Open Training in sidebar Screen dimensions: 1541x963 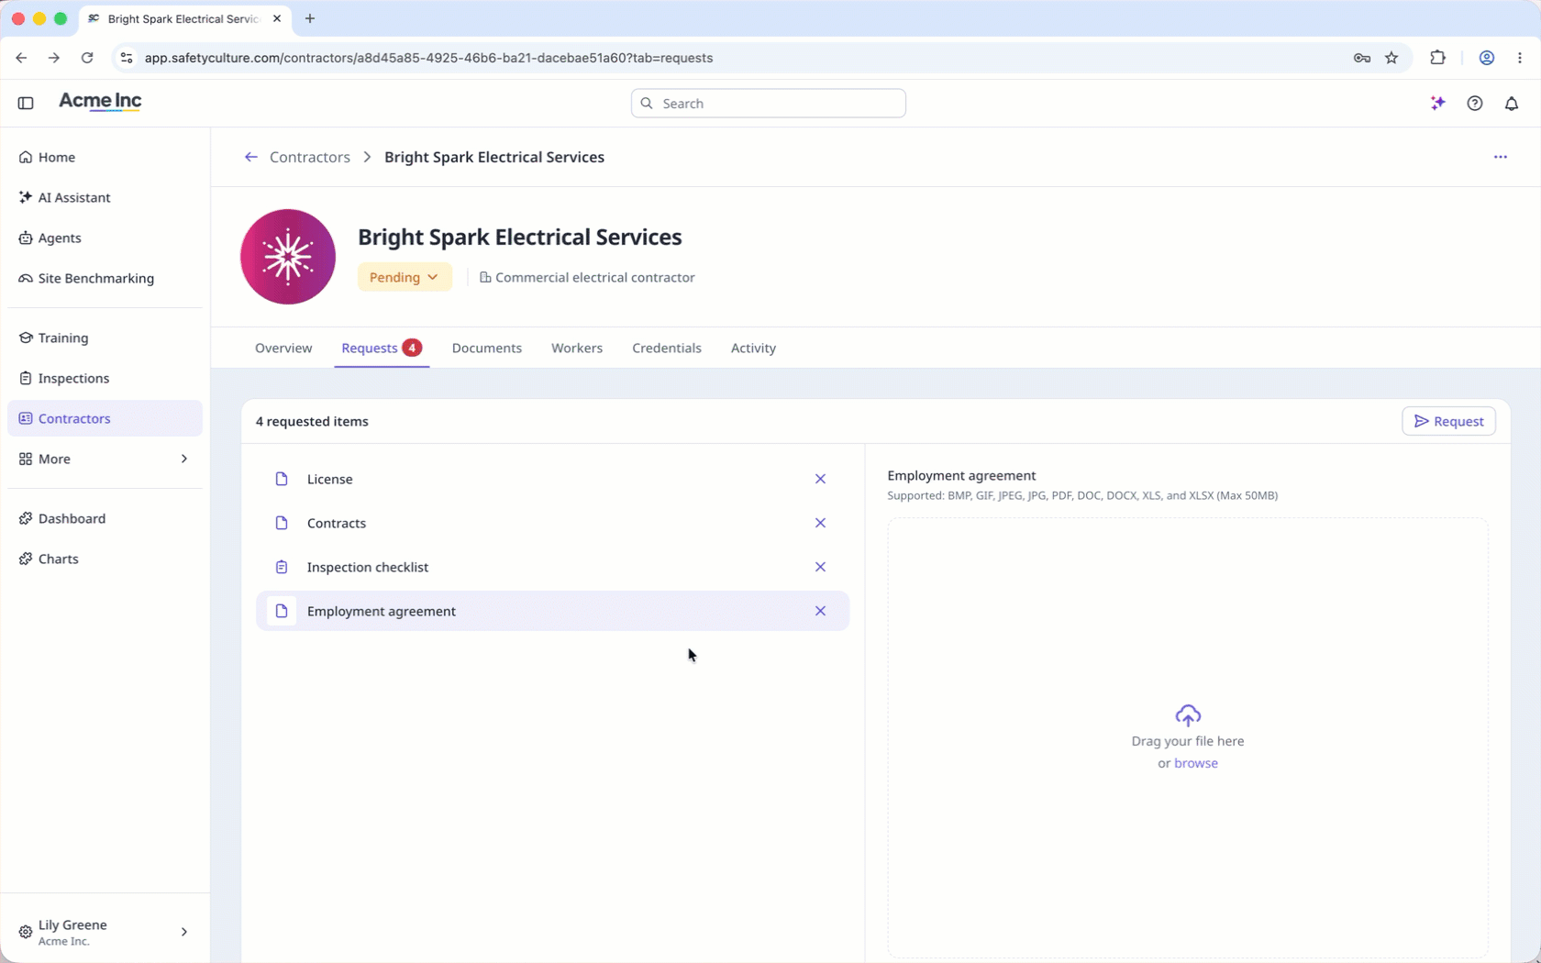[105, 338]
